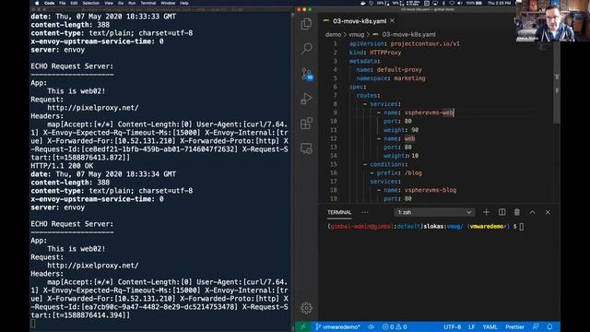
Task: Click the editor vertical scrollbar
Action: point(557,81)
